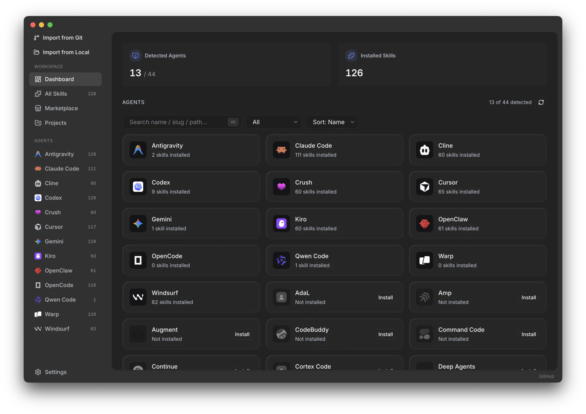Select OpenCode in sidebar agents list
586x414 pixels.
click(x=65, y=285)
